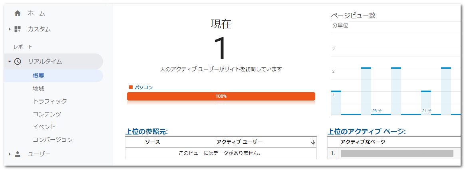
Task: Open the 地域 report
Action: (x=38, y=89)
